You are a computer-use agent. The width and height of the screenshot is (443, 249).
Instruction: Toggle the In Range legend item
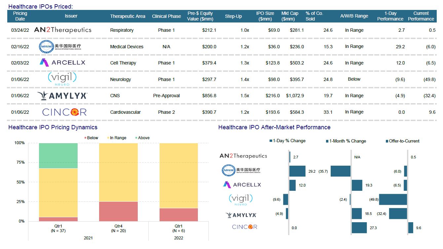pyautogui.click(x=116, y=138)
